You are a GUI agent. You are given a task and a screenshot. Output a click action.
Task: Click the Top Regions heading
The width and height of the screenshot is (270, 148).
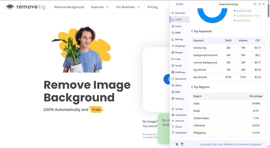[x=201, y=87]
